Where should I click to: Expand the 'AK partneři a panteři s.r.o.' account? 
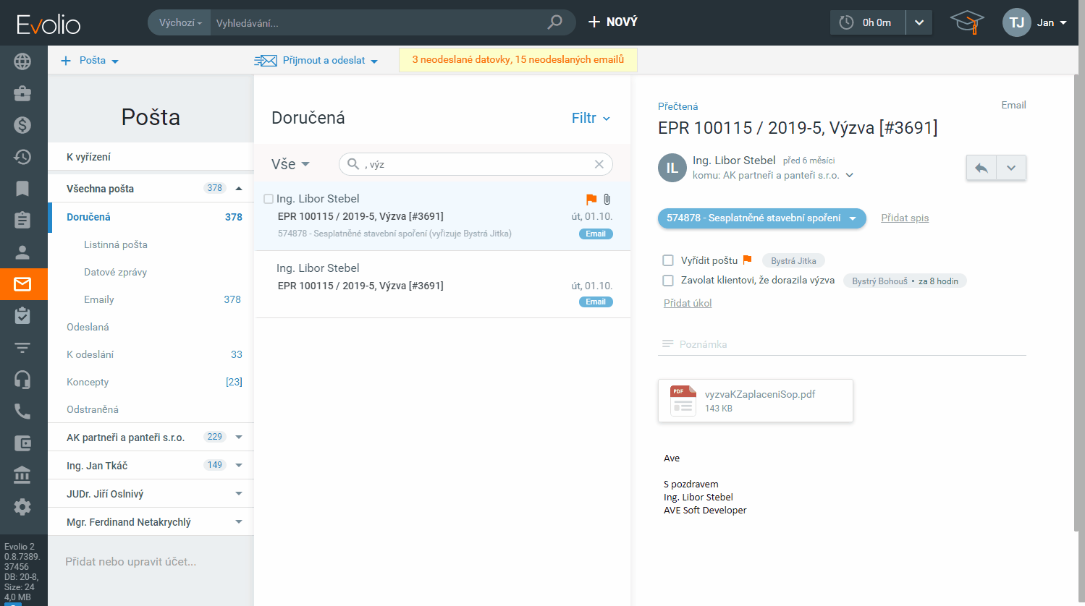pos(239,437)
